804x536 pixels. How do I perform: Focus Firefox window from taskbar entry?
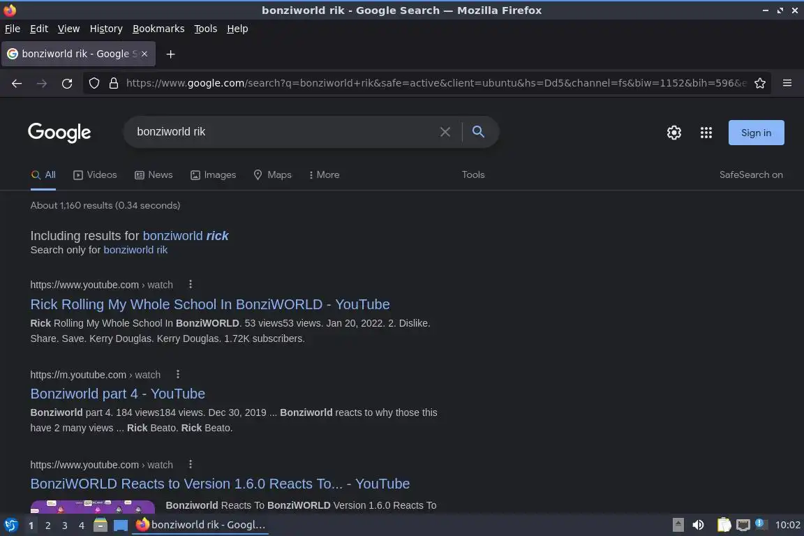click(200, 526)
